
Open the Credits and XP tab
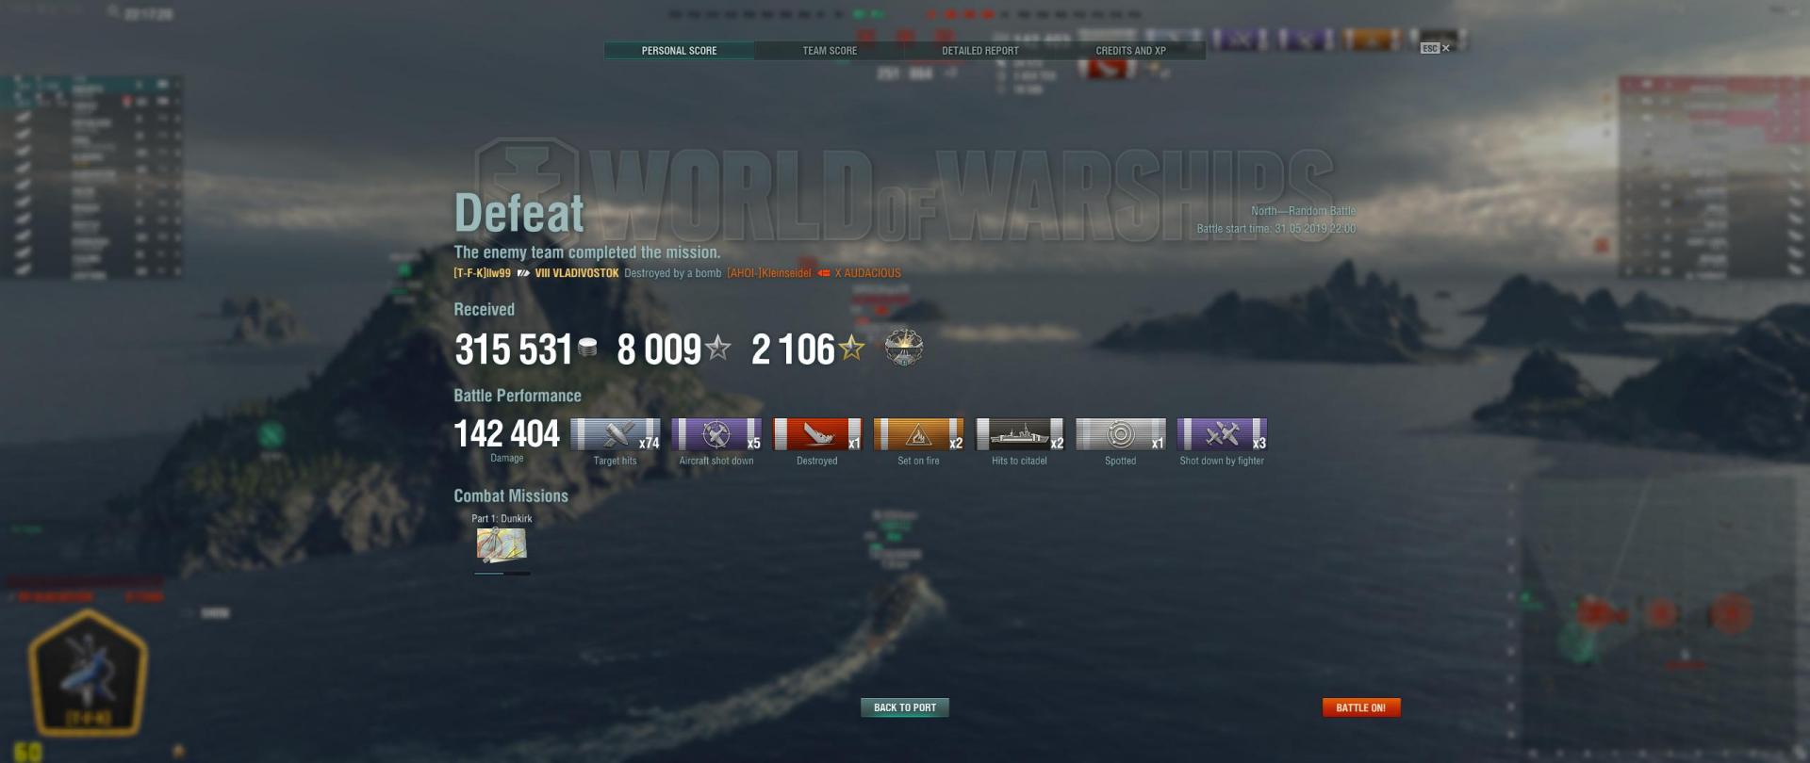(x=1130, y=51)
